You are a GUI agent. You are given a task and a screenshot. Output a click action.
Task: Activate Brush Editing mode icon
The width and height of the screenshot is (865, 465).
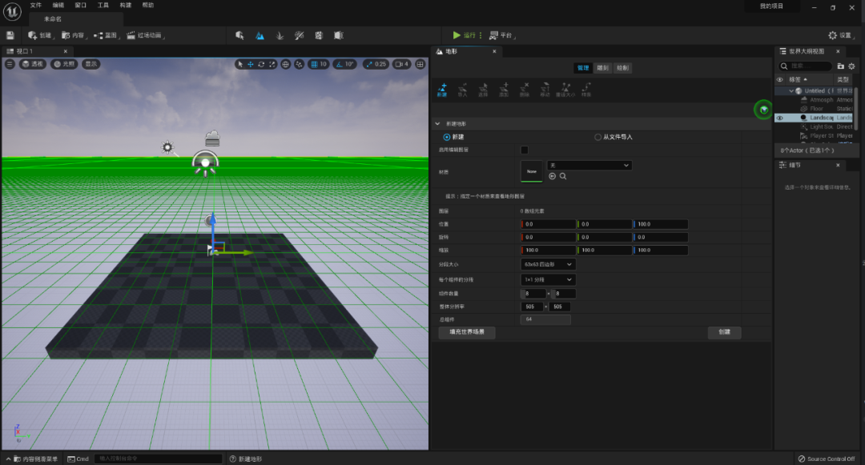click(339, 35)
